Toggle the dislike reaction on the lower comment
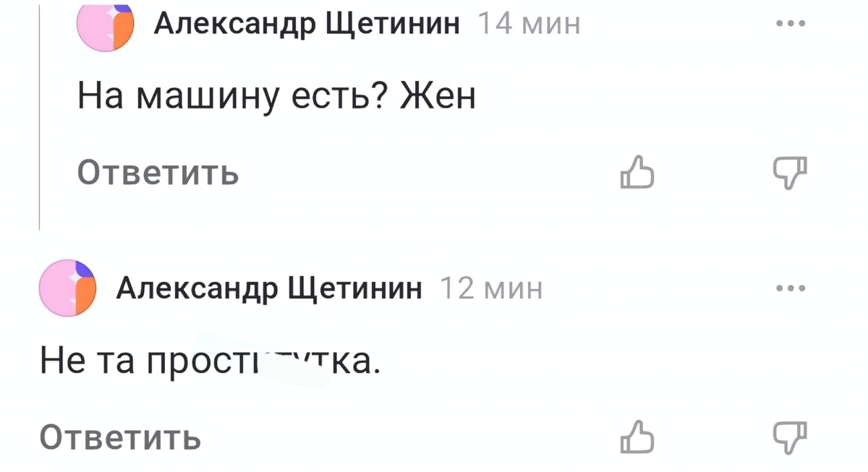868x472 pixels. 790,436
